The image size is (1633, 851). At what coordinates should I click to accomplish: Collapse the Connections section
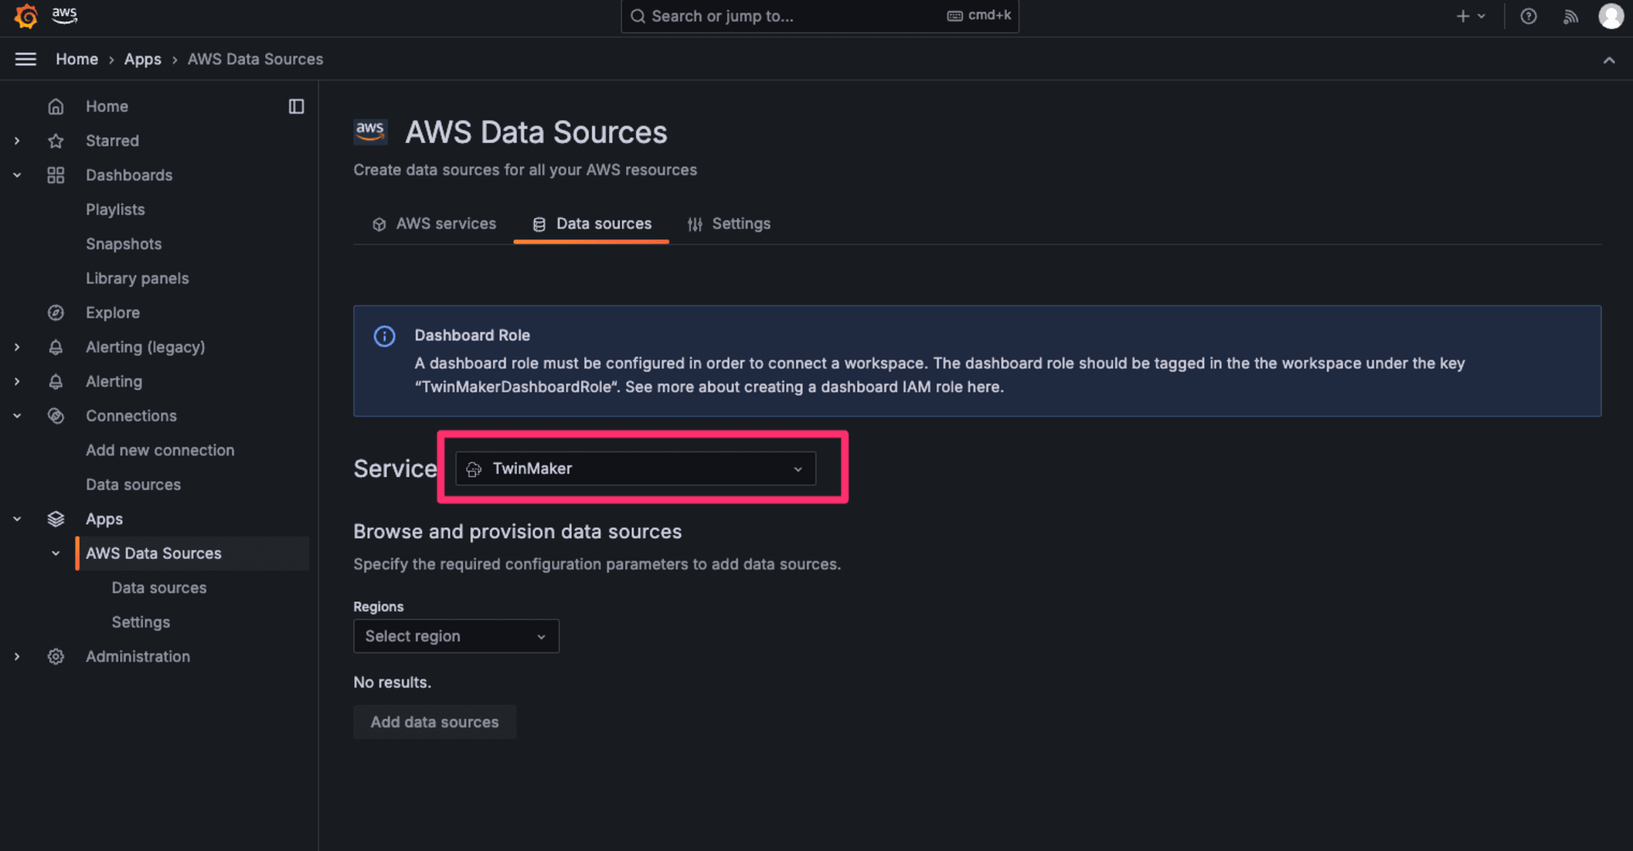pos(17,416)
